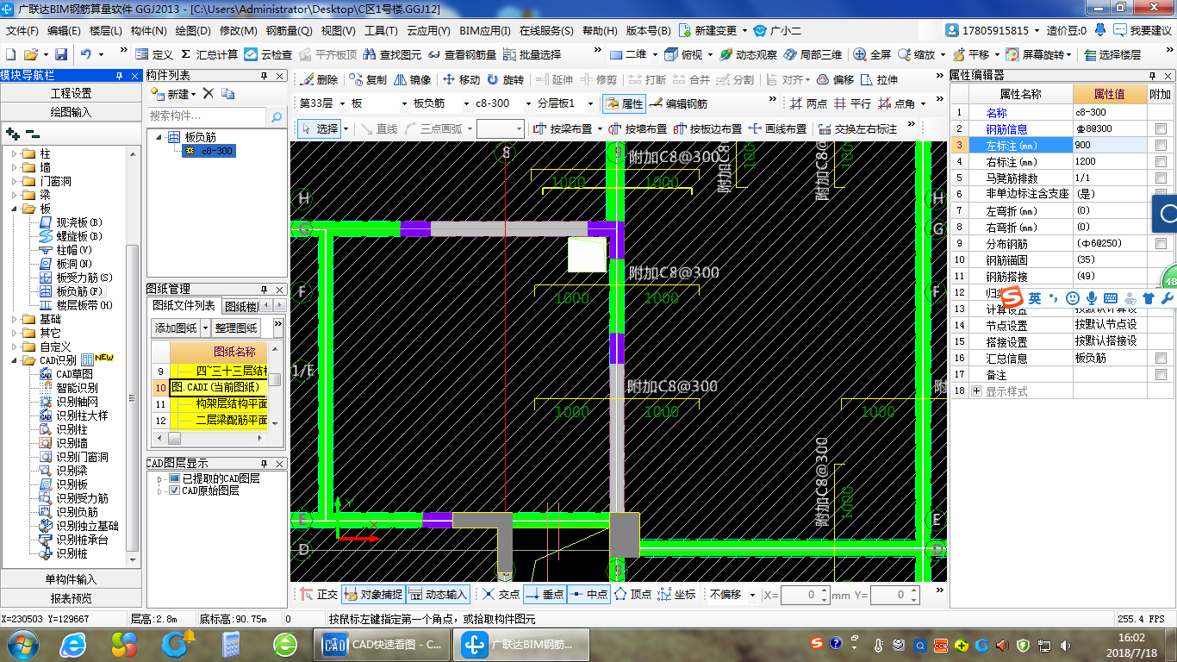The width and height of the screenshot is (1177, 662).
Task: Activate 批量选择 batch select
Action: (531, 54)
